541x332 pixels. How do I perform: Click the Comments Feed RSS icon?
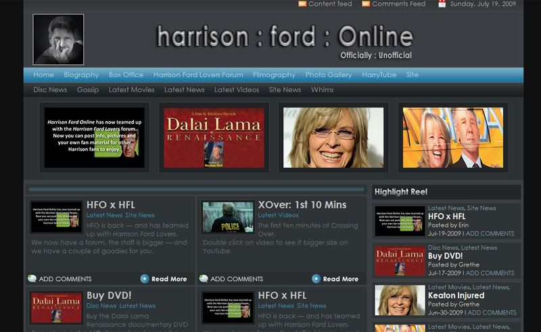(366, 4)
